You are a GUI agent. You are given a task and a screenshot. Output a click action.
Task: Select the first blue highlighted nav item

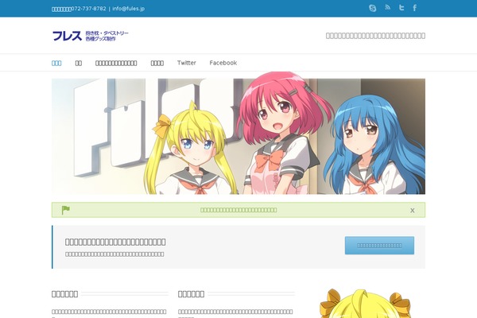[56, 63]
